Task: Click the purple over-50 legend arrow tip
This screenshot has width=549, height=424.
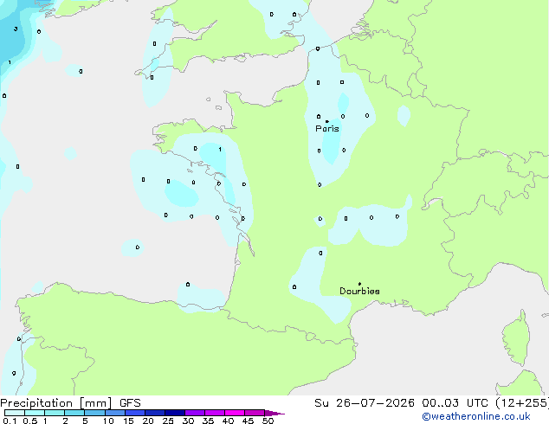Action: pyautogui.click(x=274, y=413)
